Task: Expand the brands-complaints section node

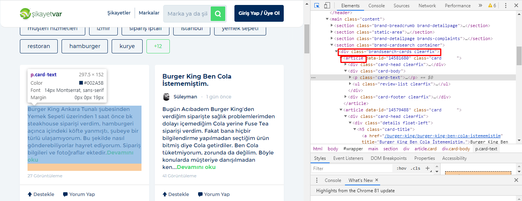Action: point(332,39)
